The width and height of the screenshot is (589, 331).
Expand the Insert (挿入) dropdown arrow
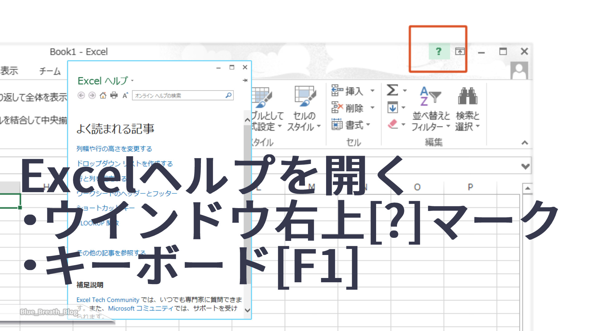(372, 91)
